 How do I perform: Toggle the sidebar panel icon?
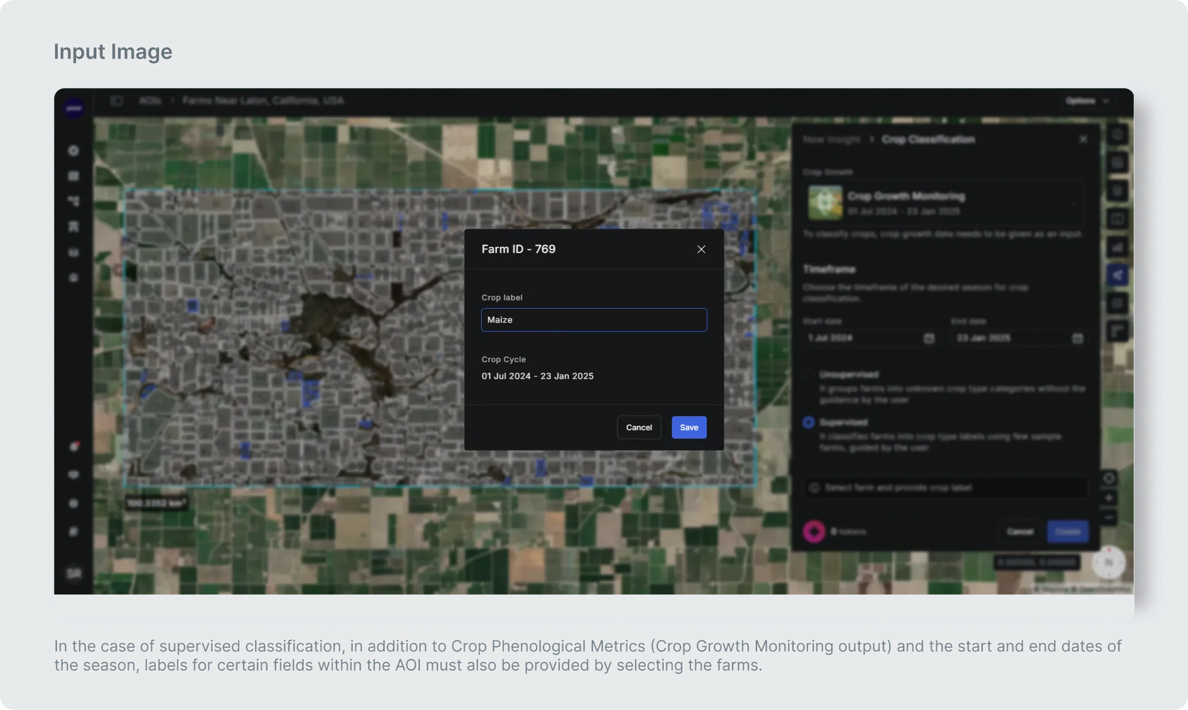pos(117,101)
